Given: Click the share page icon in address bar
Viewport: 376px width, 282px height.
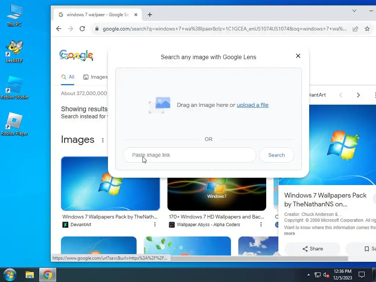Looking at the screenshot, I should (x=355, y=29).
